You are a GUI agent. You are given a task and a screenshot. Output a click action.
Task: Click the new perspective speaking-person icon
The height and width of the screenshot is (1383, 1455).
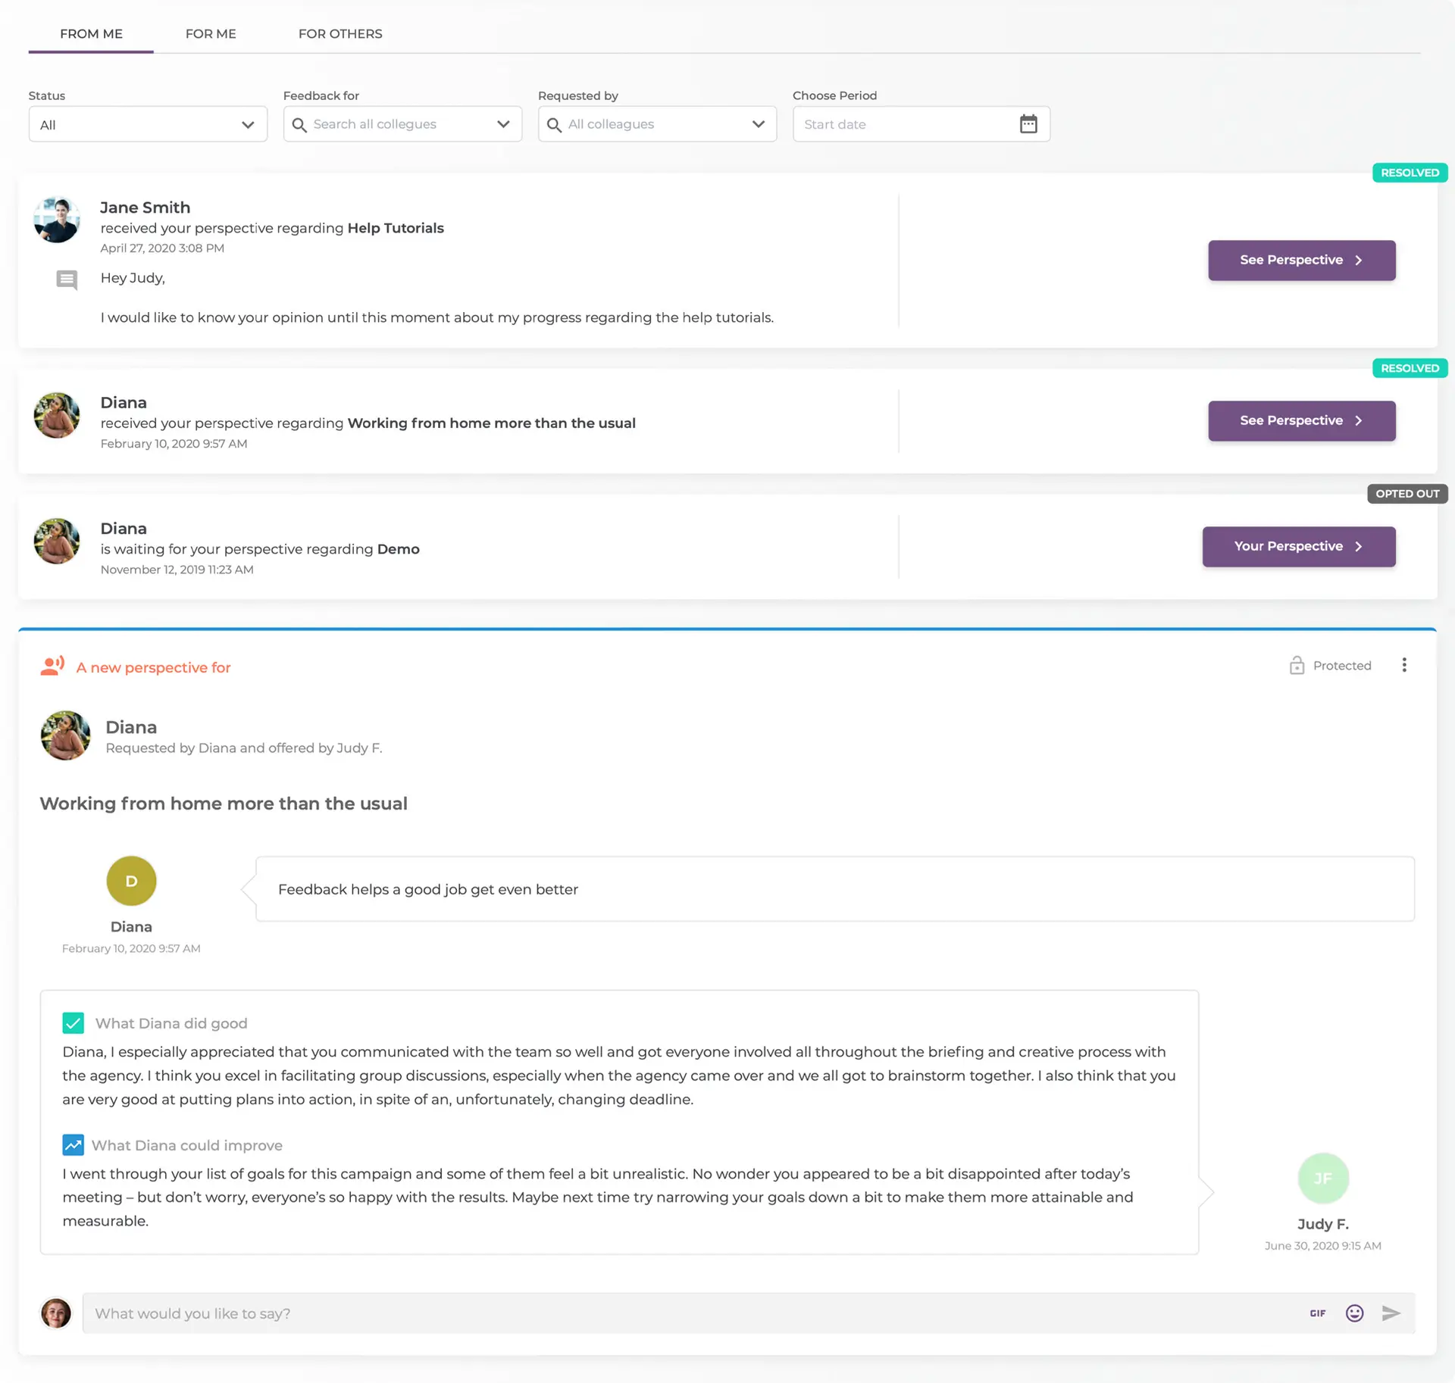click(x=52, y=667)
